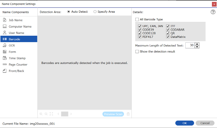Click the Job Name document icon
Screen dimensions: 217x128
[x=5, y=20]
